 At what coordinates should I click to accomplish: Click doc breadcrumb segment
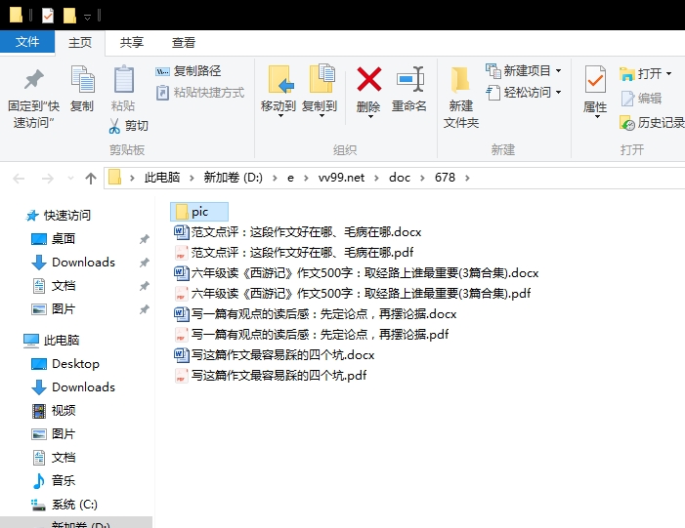tap(400, 178)
